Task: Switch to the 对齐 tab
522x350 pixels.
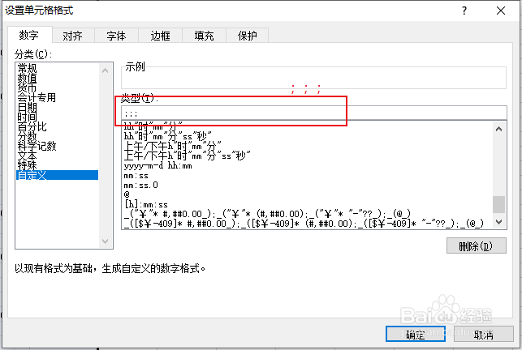Action: [73, 36]
